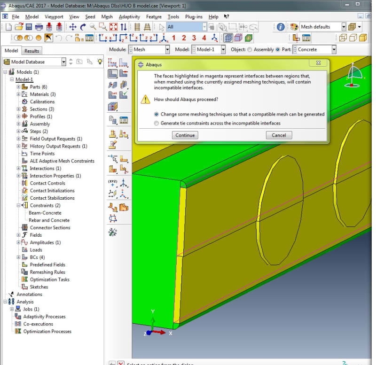Open the File menu

point(16,17)
